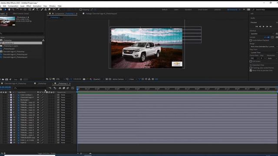The image size is (278, 156).
Task: Select the Rectangle shape tool
Action: click(x=30, y=10)
